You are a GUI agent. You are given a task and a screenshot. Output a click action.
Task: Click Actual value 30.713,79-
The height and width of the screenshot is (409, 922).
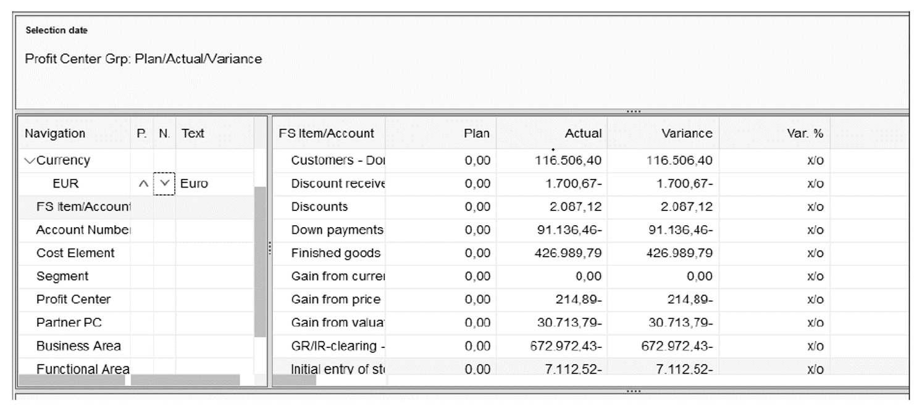coord(569,323)
